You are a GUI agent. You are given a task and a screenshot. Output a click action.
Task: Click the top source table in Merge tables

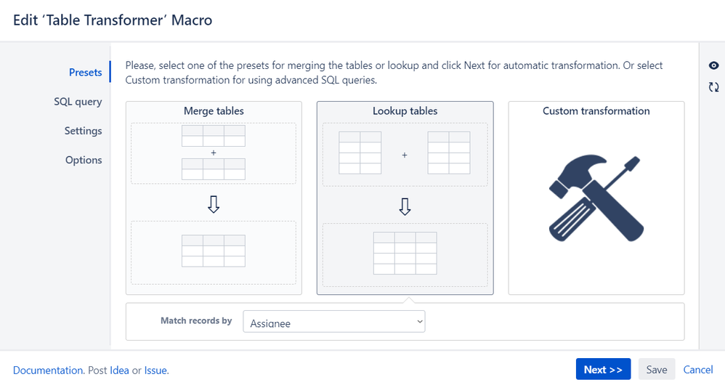point(213,135)
